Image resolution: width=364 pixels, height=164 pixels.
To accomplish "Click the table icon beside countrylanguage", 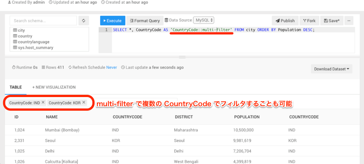I will click(15, 42).
